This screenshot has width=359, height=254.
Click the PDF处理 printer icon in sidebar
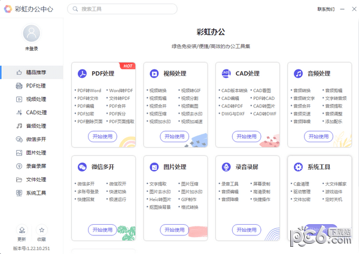[x=19, y=85]
